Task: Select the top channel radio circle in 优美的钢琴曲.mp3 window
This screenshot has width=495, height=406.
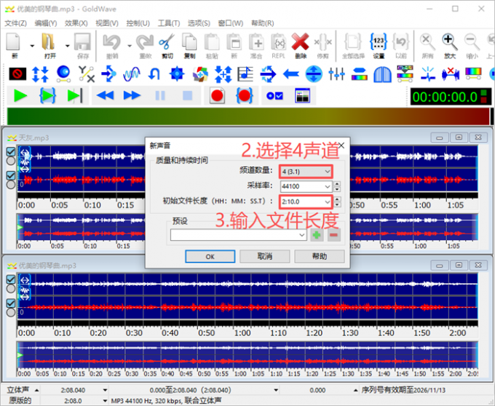Action: [11, 289]
